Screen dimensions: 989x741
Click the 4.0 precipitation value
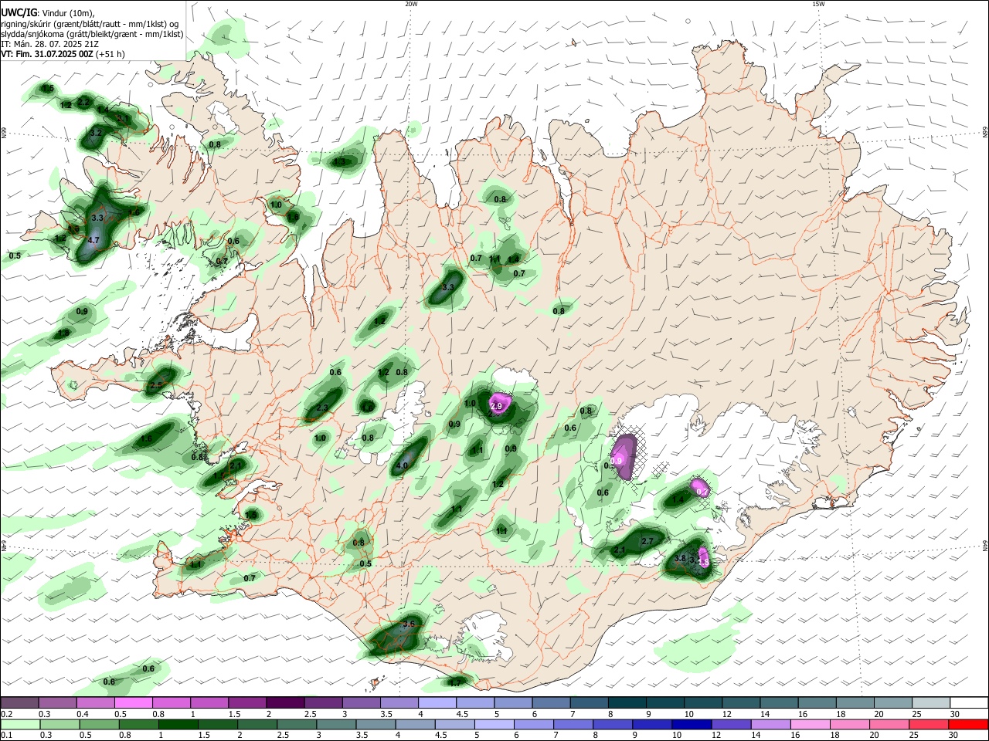coord(402,466)
